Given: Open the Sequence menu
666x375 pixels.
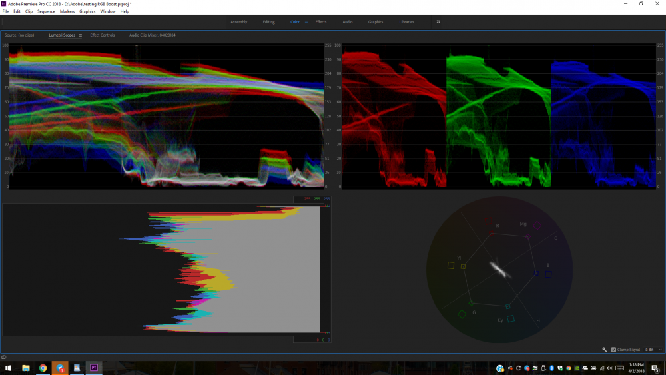Looking at the screenshot, I should point(47,11).
